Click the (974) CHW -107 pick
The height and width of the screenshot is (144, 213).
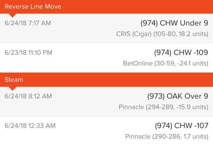pyautogui.click(x=182, y=126)
